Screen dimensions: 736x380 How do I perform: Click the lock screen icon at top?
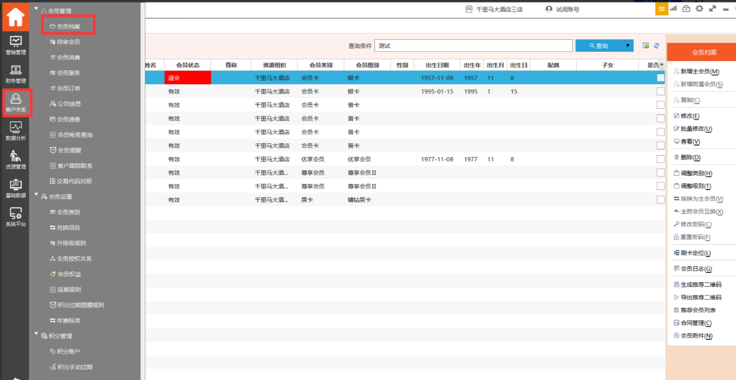[x=686, y=9]
